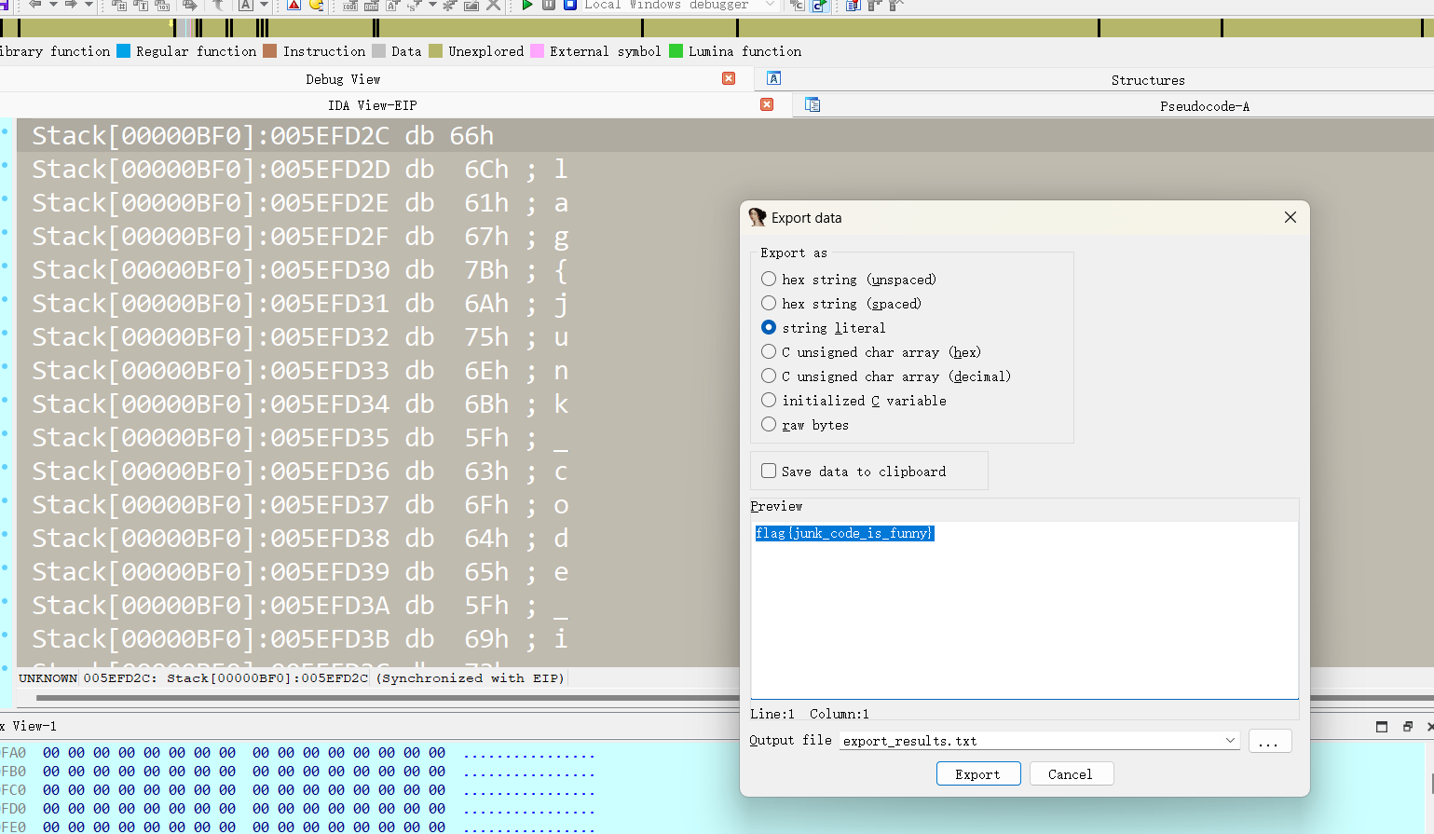
Task: Open the Structures tab
Action: (x=1148, y=80)
